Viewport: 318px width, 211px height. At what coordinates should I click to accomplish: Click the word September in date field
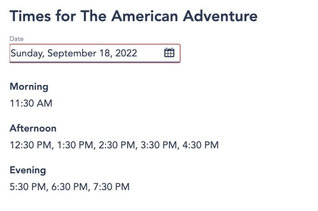pyautogui.click(x=72, y=54)
